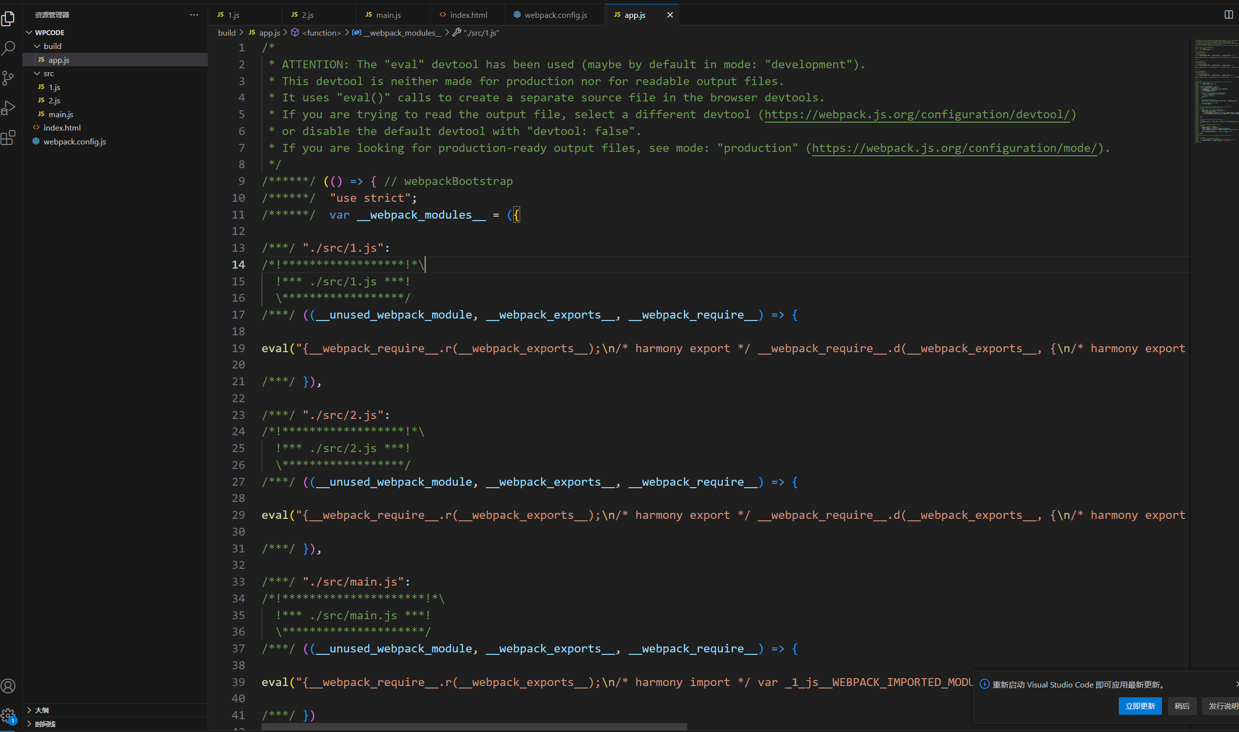This screenshot has height=732, width=1239.
Task: Click the Accounts icon
Action: tap(8, 686)
